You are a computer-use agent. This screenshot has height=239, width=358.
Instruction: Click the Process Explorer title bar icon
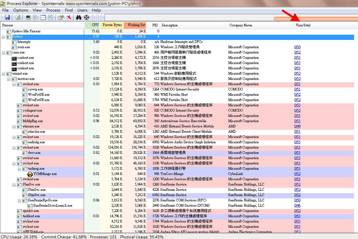click(3, 3)
